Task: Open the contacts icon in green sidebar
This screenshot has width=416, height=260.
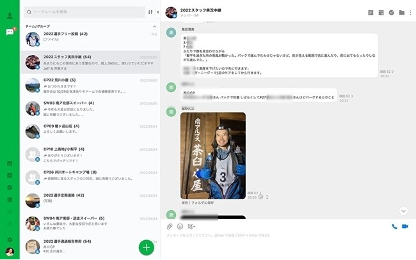Action: coord(10,15)
